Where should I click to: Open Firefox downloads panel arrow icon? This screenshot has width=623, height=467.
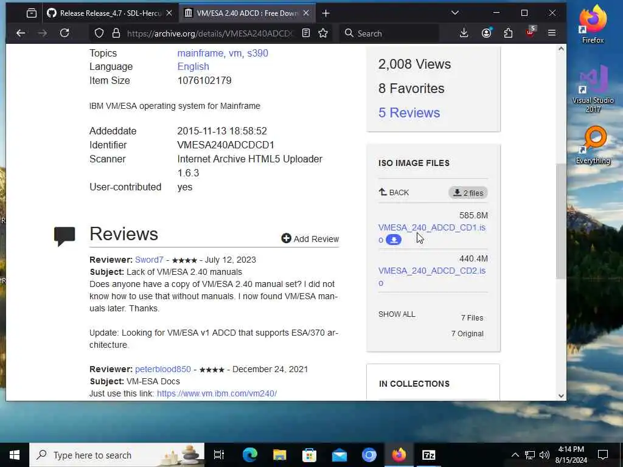464,33
